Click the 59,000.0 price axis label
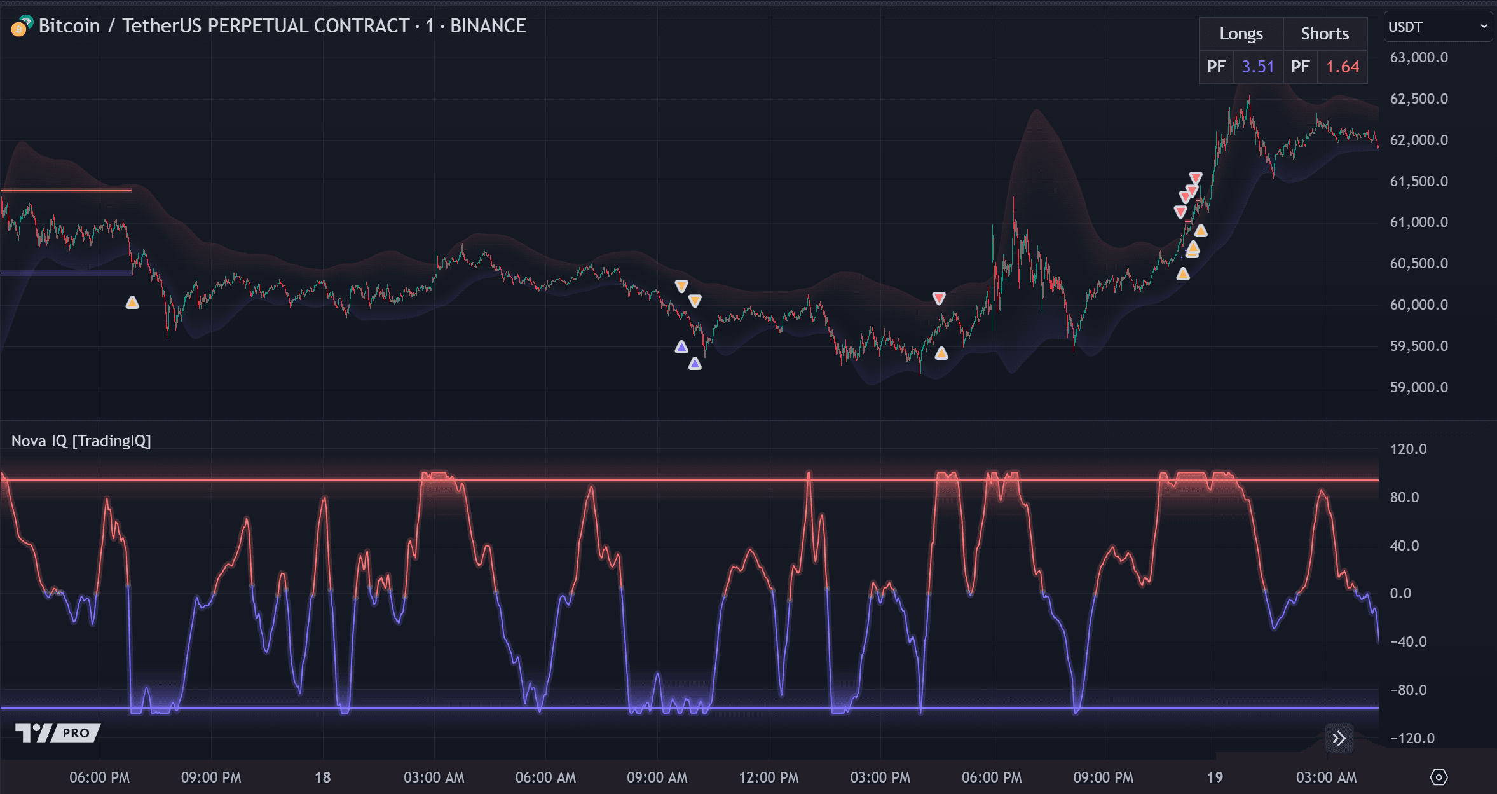This screenshot has width=1497, height=794. [1419, 387]
